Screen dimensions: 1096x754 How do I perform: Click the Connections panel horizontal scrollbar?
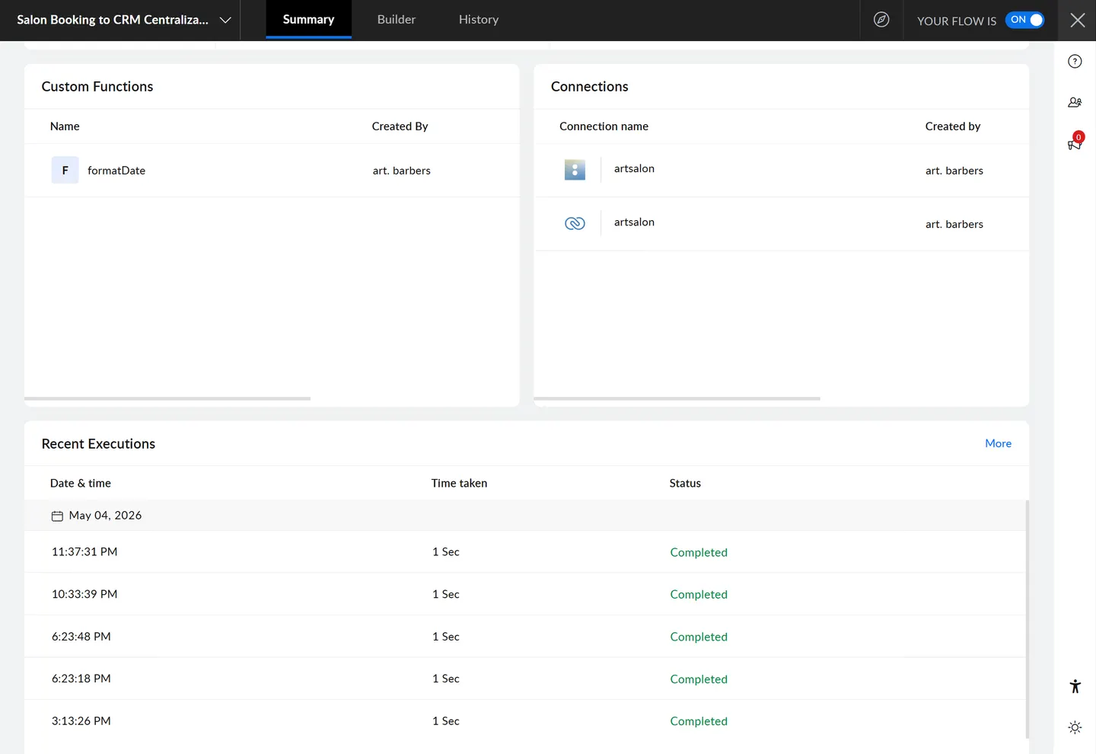677,398
